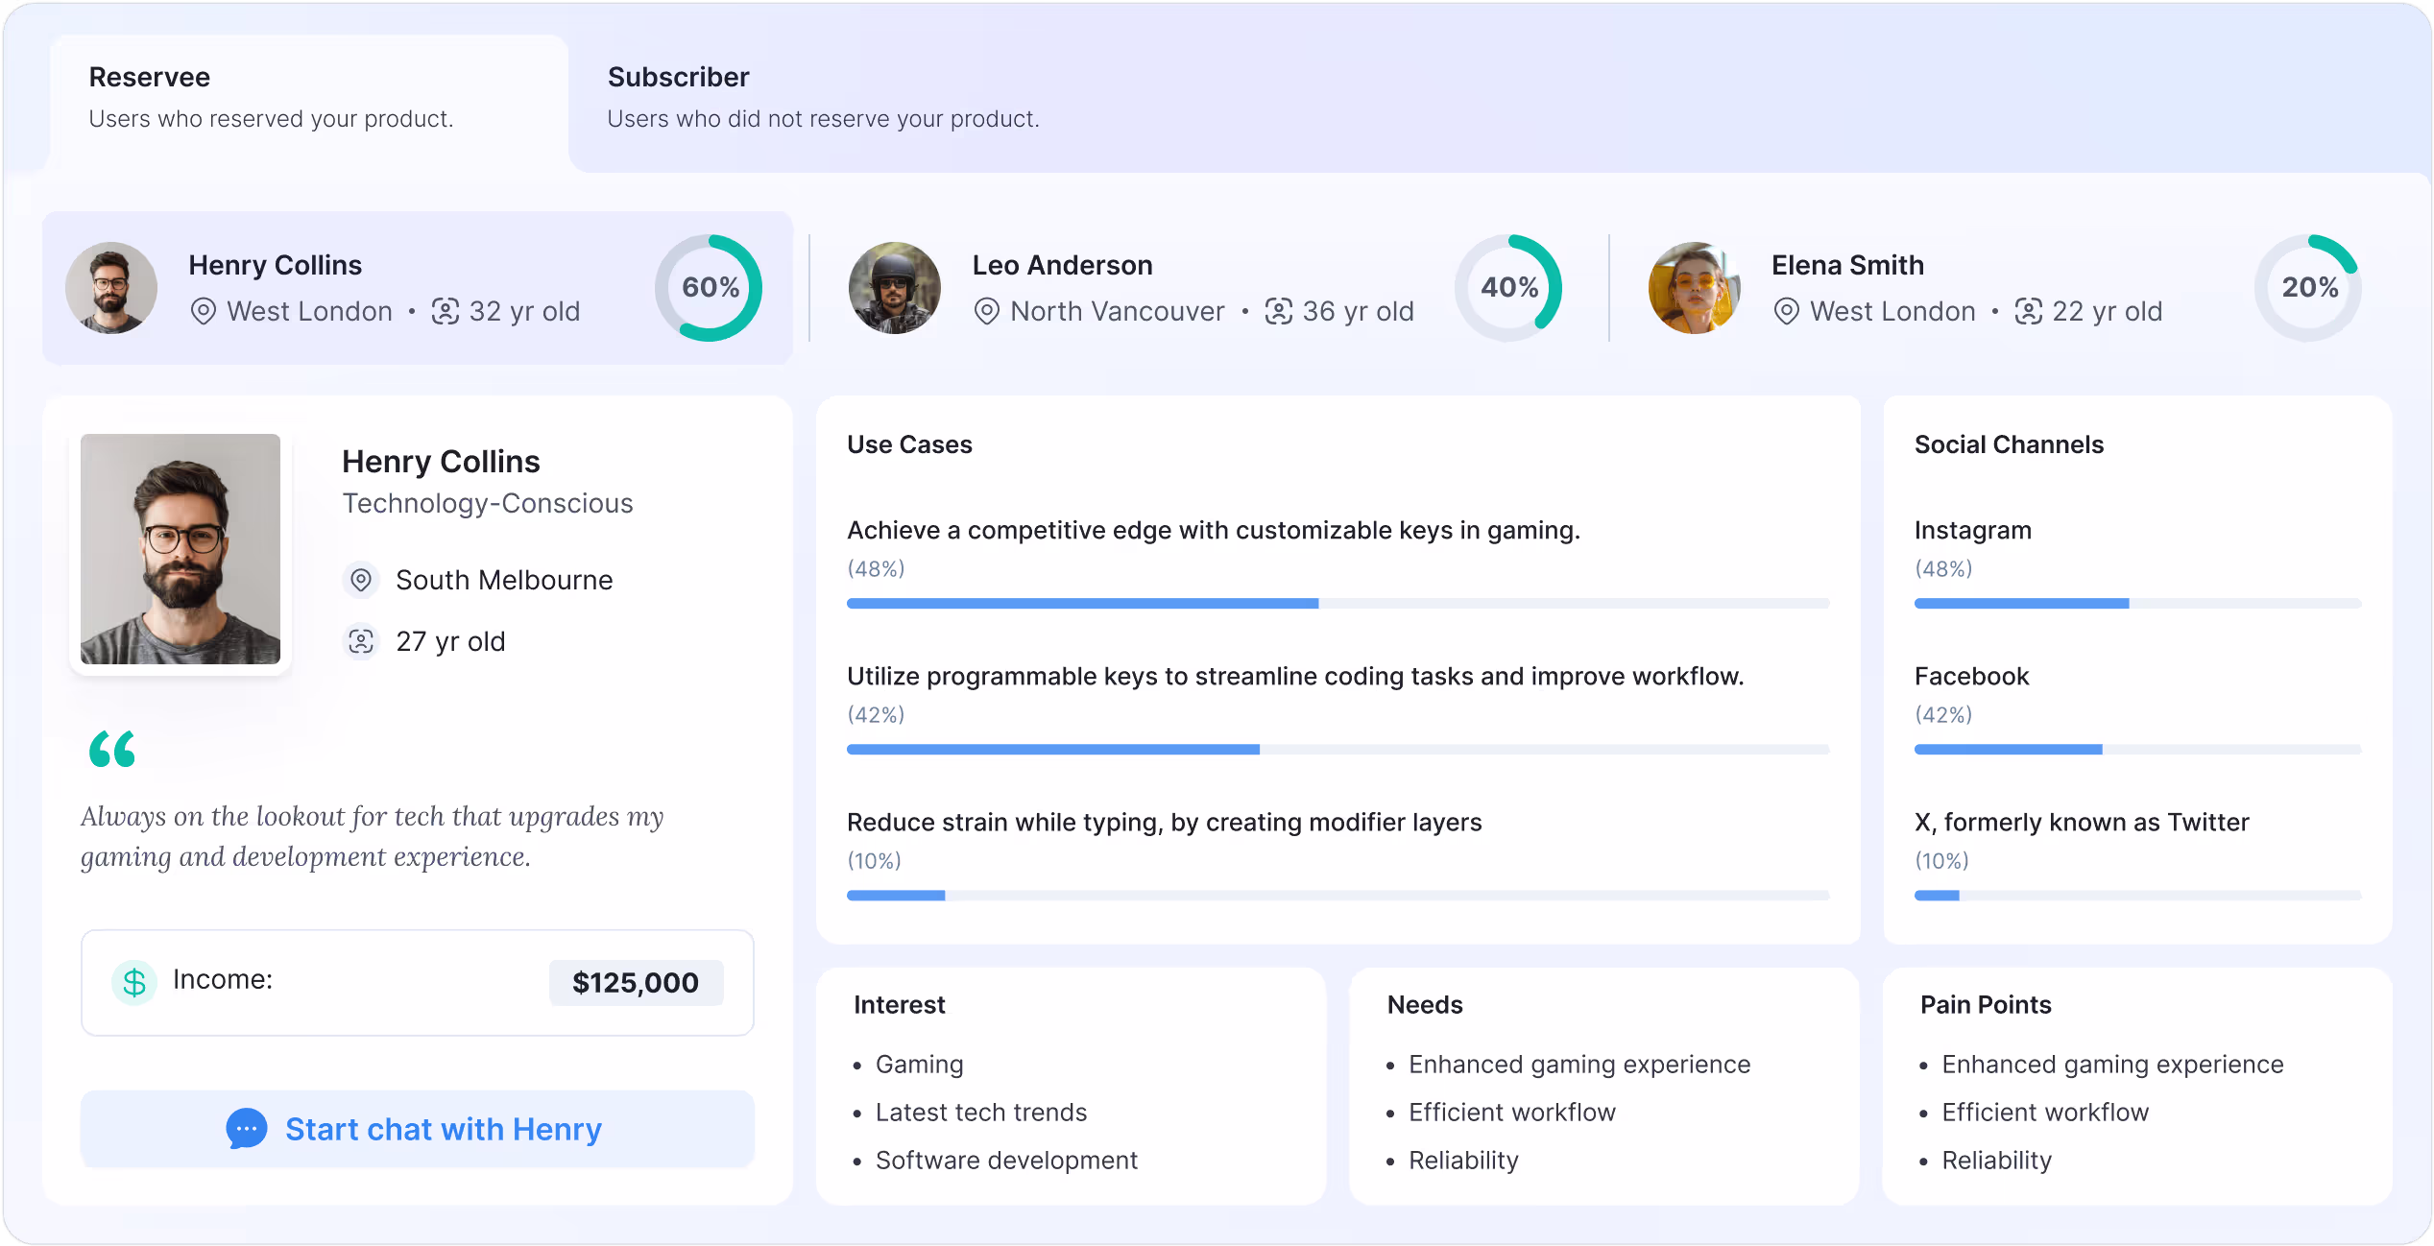2434x1246 pixels.
Task: Click the Pain Points heading
Action: point(1986,1004)
